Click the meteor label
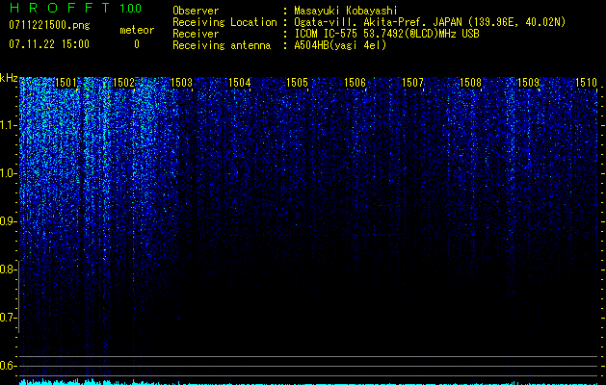Image resolution: width=606 pixels, height=385 pixels. (x=137, y=30)
